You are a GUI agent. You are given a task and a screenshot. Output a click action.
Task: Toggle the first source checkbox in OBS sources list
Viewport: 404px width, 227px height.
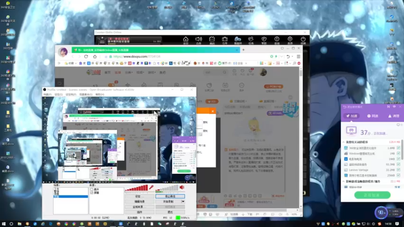coord(92,189)
